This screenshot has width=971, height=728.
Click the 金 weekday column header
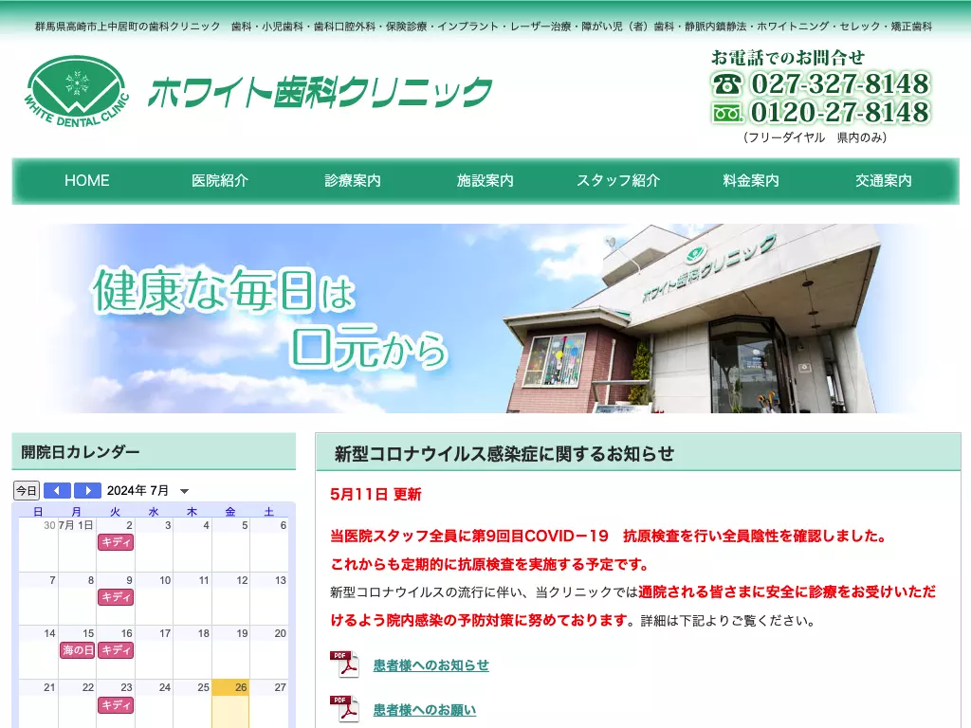[230, 512]
